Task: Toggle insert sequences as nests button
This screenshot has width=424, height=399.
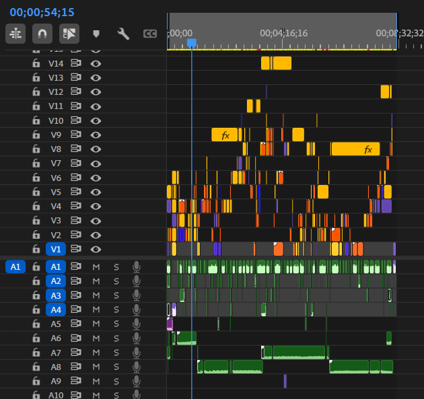Action: (15, 34)
